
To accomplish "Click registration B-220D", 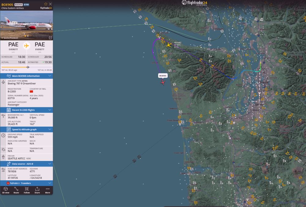I will [x=12, y=92].
